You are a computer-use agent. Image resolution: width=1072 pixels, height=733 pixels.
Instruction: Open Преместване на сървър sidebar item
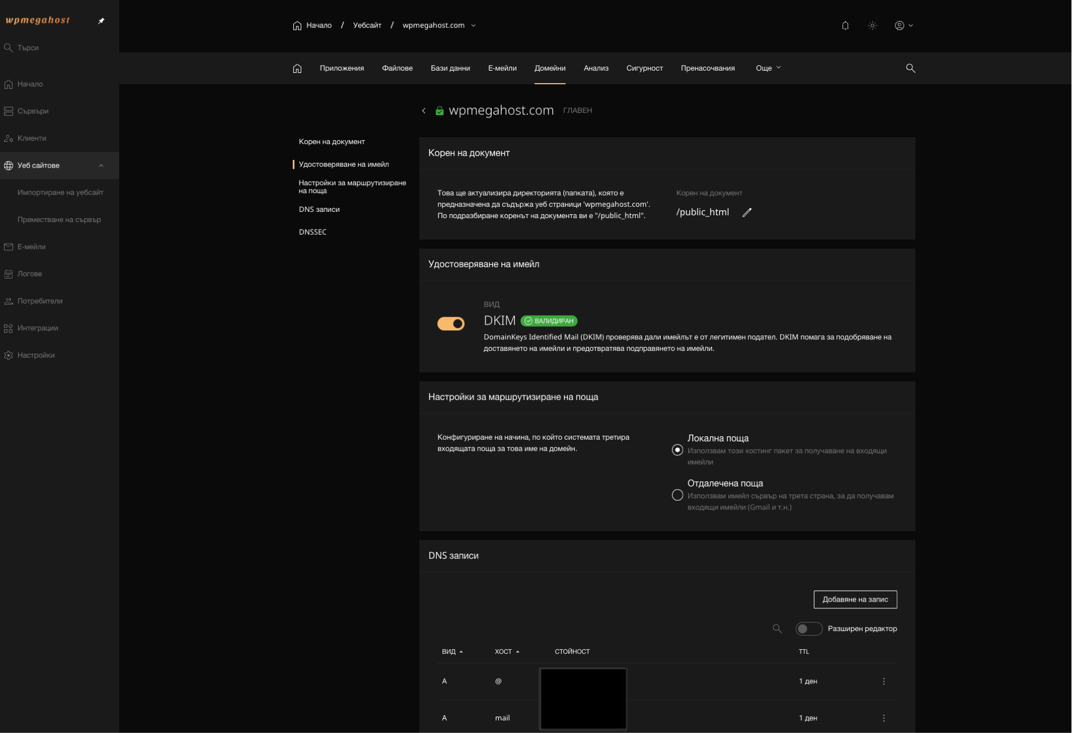coord(59,220)
